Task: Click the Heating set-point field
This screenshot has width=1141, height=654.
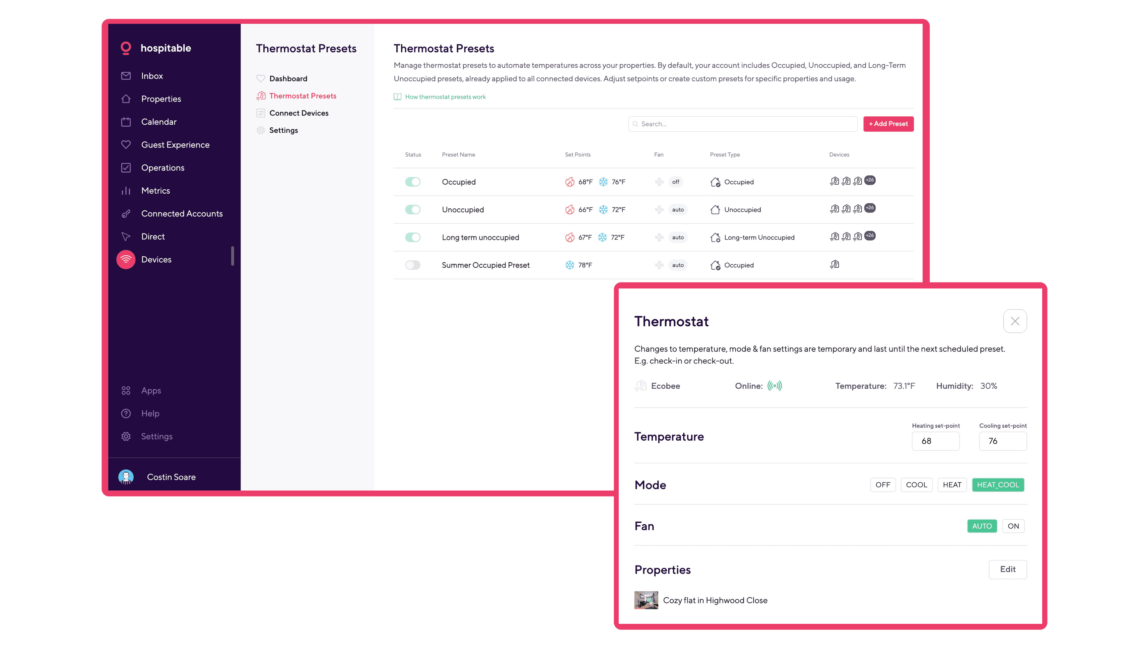Action: [x=935, y=441]
